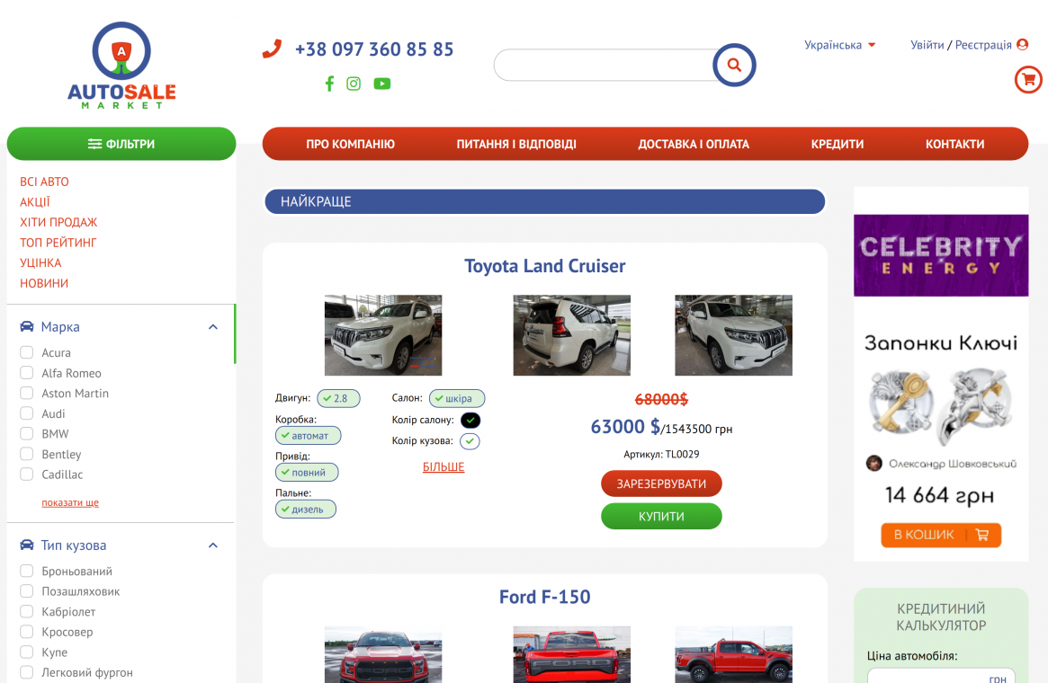1048x683 pixels.
Task: Click the Увійти login link
Action: (x=927, y=45)
